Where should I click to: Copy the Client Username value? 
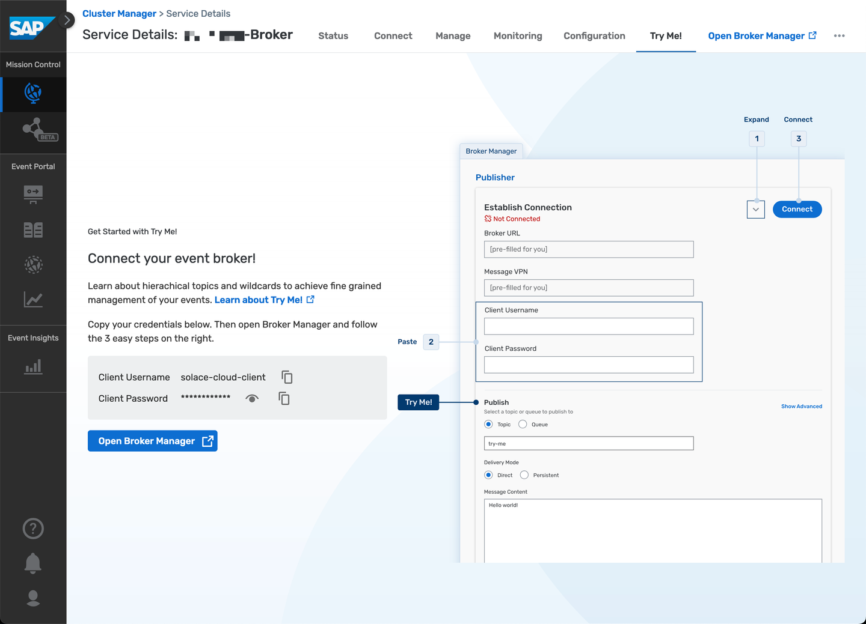(x=287, y=377)
